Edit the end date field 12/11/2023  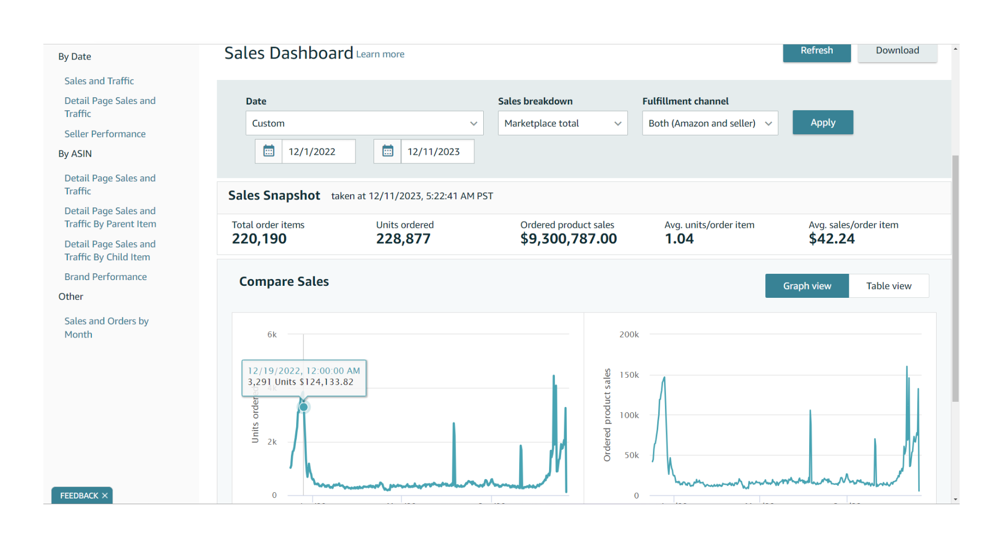(x=438, y=152)
